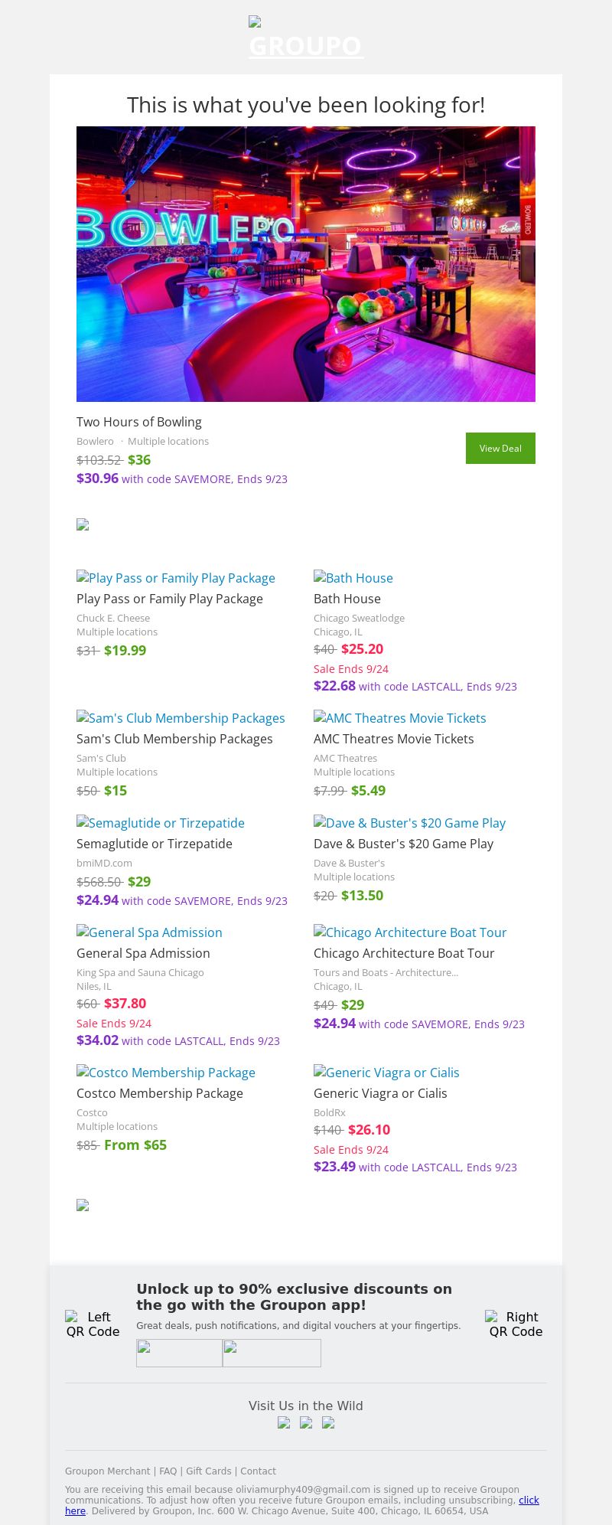Open the Bowlero bowling alley photo
Image resolution: width=612 pixels, height=1525 pixels.
pos(306,264)
